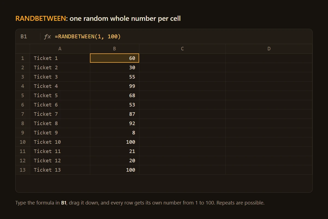The image size is (328, 219).
Task: Click the cell with value 68
Action: [115, 95]
